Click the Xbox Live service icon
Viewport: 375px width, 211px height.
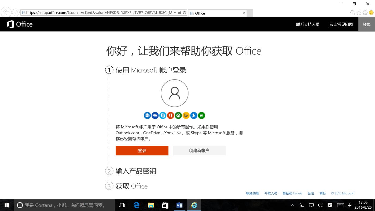pyautogui.click(x=178, y=115)
